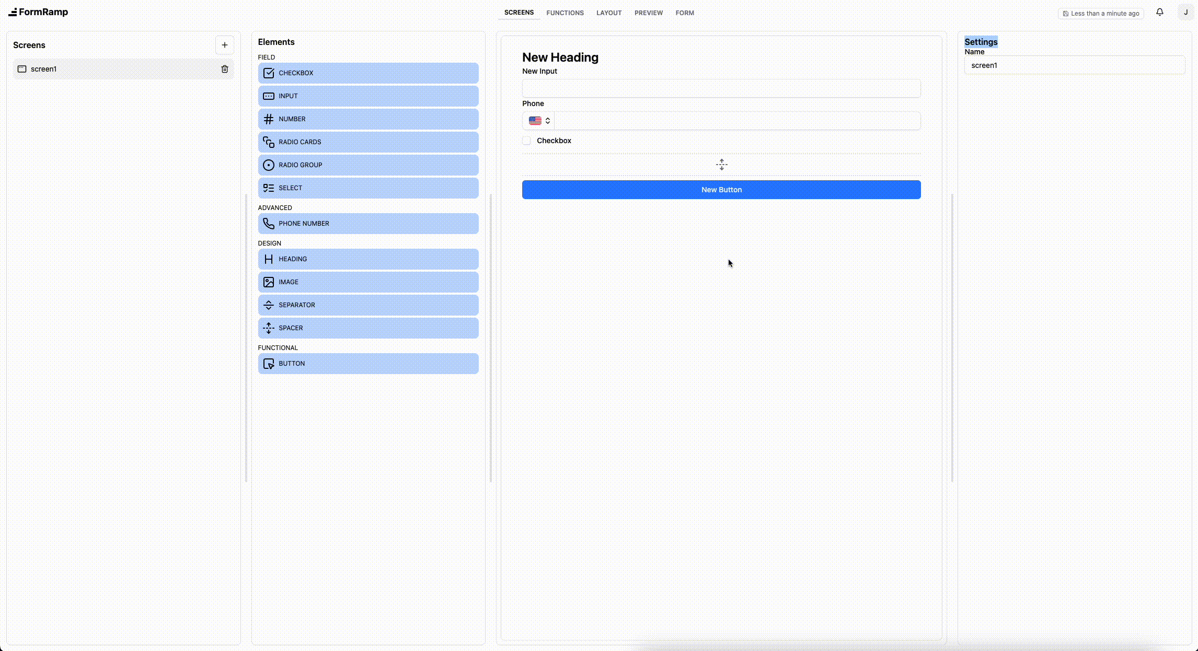Open the user avatar menu
1198x651 pixels.
click(x=1185, y=11)
